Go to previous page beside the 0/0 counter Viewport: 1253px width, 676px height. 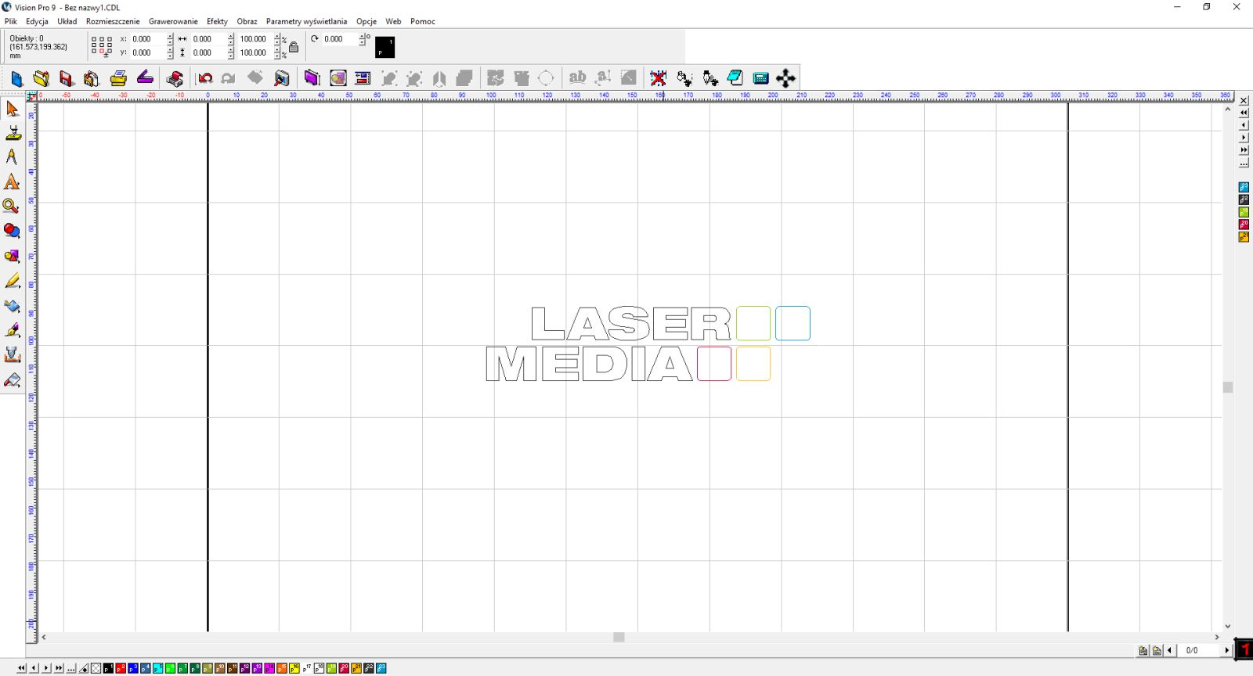point(1170,650)
